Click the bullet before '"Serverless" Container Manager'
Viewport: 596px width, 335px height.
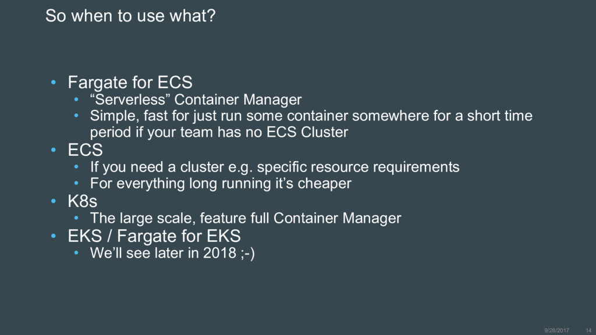click(76, 99)
